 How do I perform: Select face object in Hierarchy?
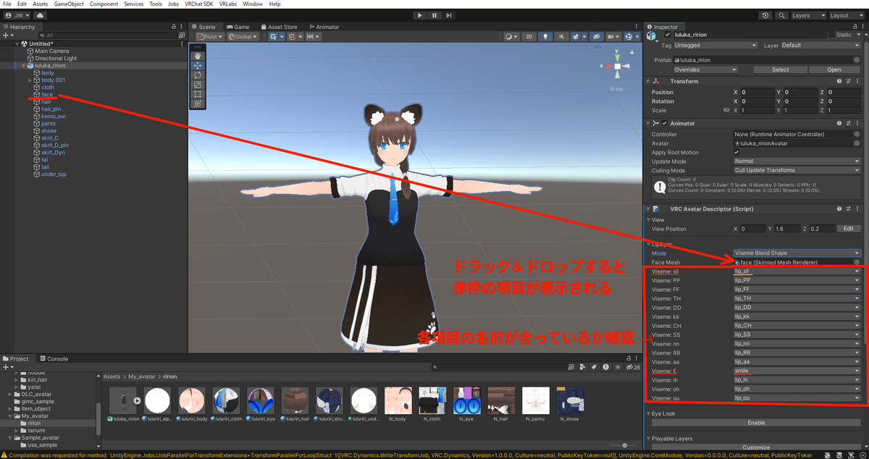click(47, 95)
